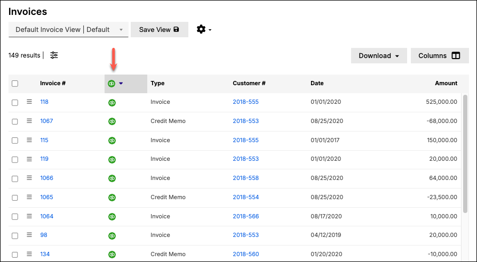Check the box for invoice 119
Screen dimensions: 477x262
point(15,160)
